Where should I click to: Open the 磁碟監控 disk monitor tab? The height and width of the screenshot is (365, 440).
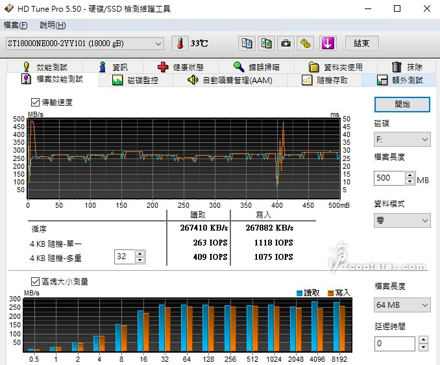coord(136,81)
